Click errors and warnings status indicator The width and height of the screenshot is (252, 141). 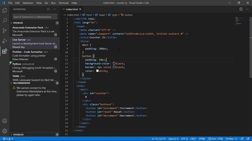tap(8, 139)
